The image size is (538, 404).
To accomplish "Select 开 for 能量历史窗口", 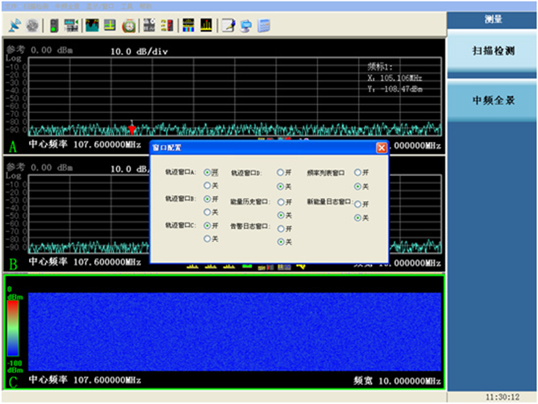I will [x=280, y=202].
